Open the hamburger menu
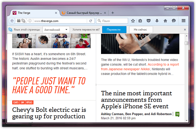196x129 pixels. tap(184, 21)
